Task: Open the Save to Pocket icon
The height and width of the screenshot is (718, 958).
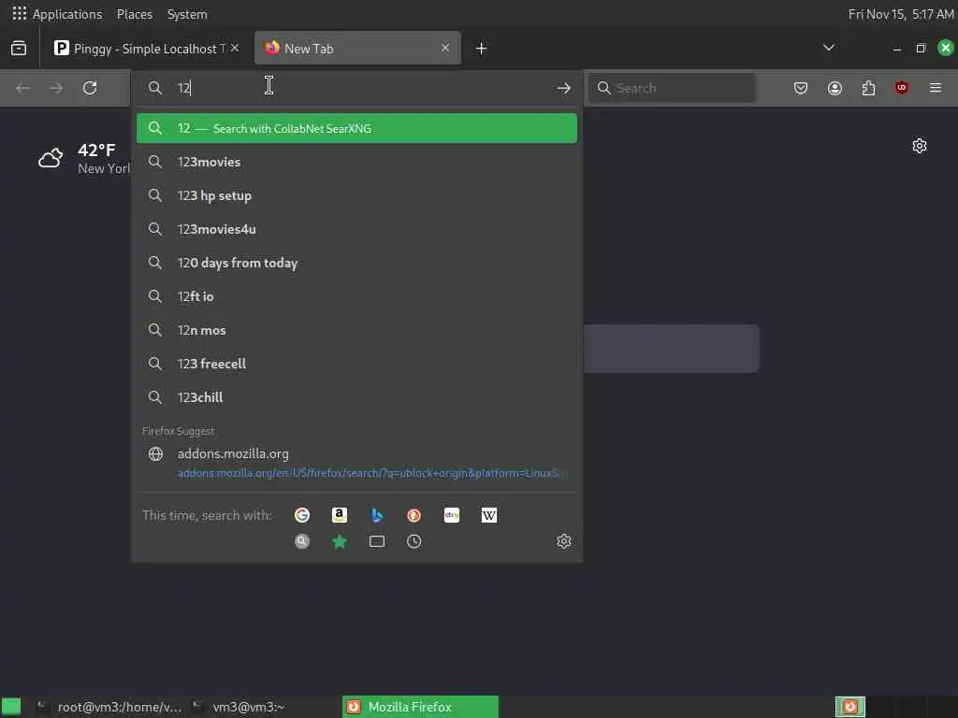Action: coord(801,88)
